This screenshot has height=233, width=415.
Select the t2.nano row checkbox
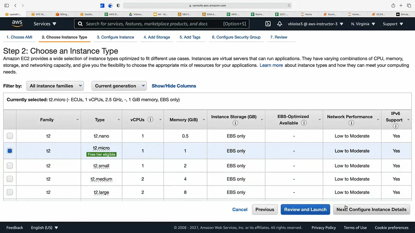[10, 136]
